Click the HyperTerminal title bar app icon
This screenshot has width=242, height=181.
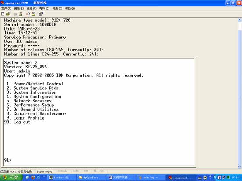pos(2,3)
